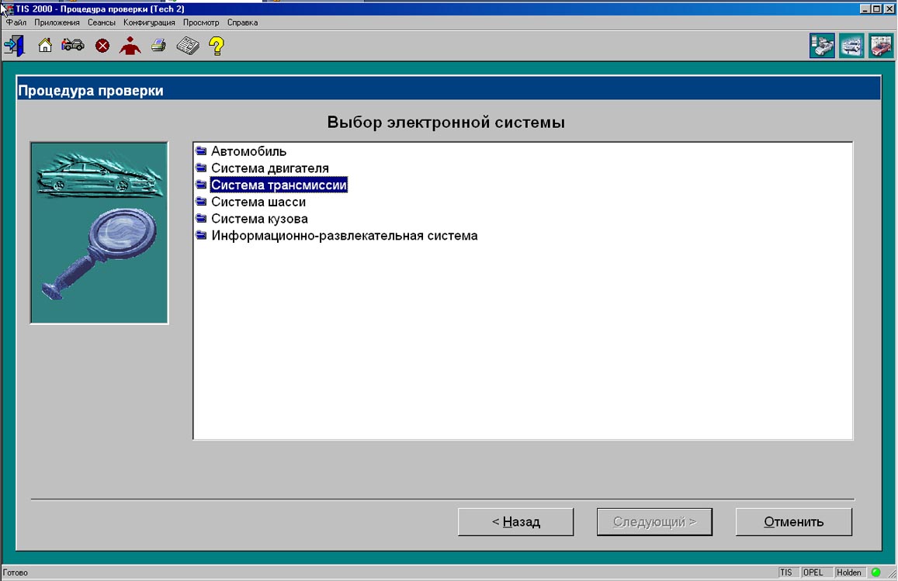Viewport: 898px width, 581px height.
Task: Click the yellow question mark help icon
Action: [x=217, y=46]
